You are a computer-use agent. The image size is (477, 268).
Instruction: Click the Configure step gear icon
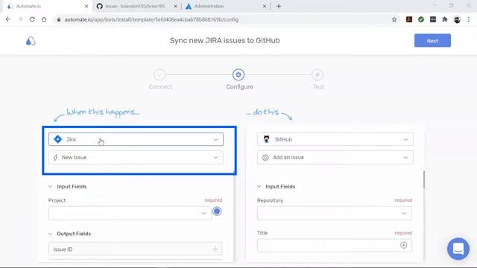(238, 74)
